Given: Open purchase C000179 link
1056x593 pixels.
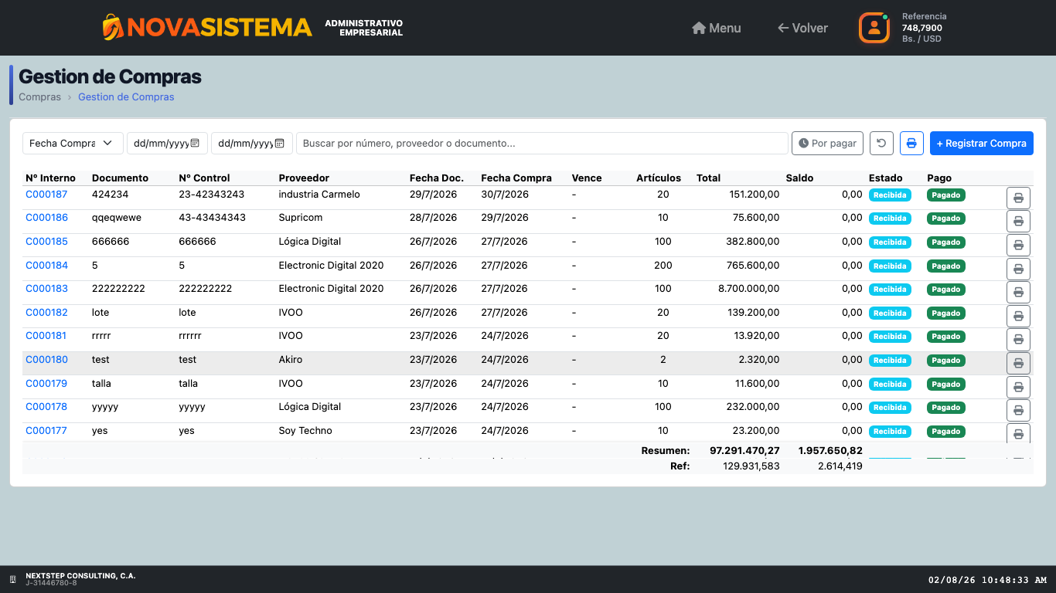Looking at the screenshot, I should tap(46, 384).
